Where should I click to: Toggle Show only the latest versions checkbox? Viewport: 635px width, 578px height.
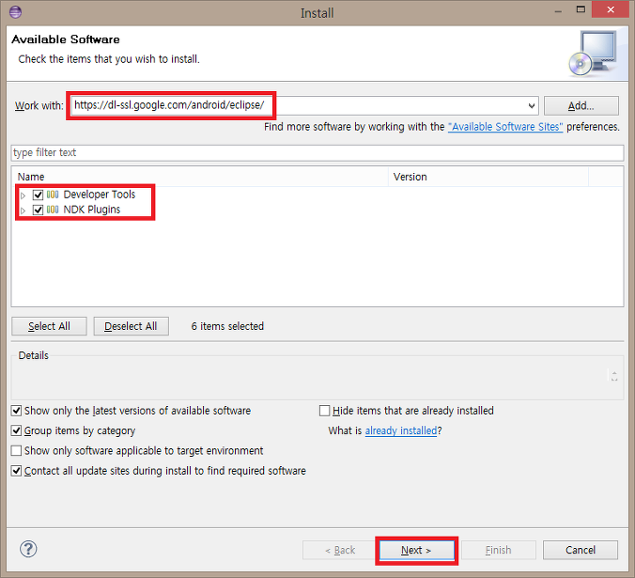pos(16,411)
